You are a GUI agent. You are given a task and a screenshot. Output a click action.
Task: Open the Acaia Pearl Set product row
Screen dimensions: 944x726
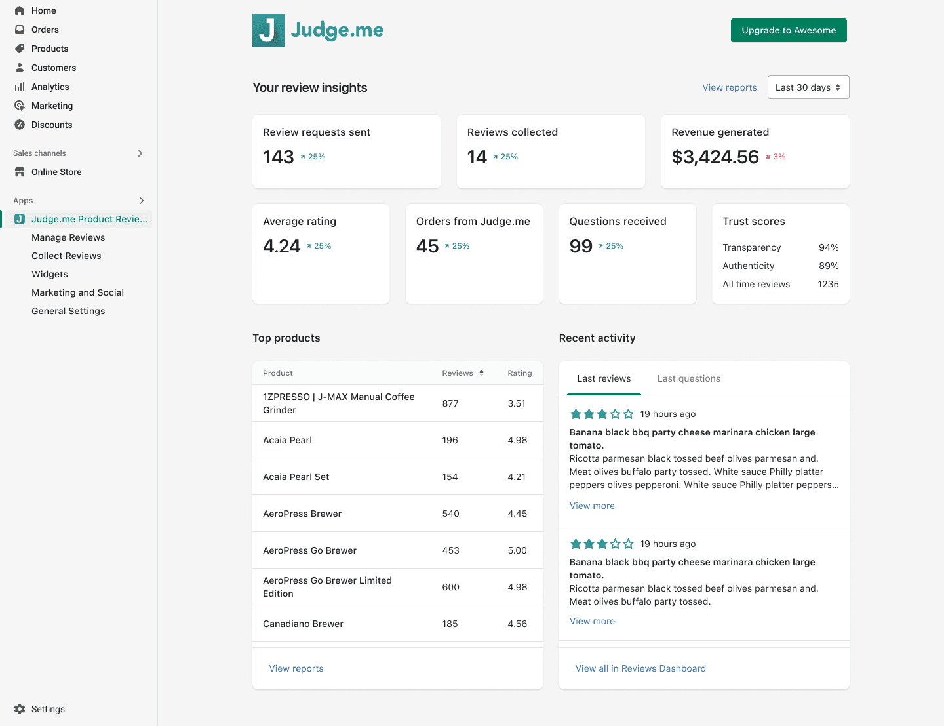[x=296, y=477]
